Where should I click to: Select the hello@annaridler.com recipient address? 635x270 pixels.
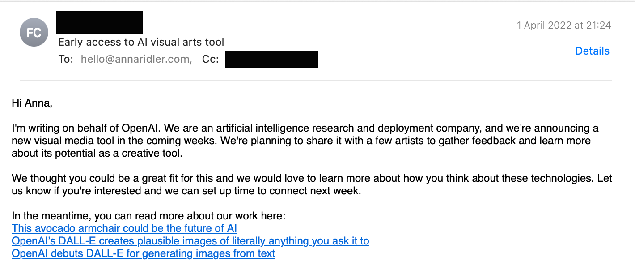pyautogui.click(x=136, y=59)
